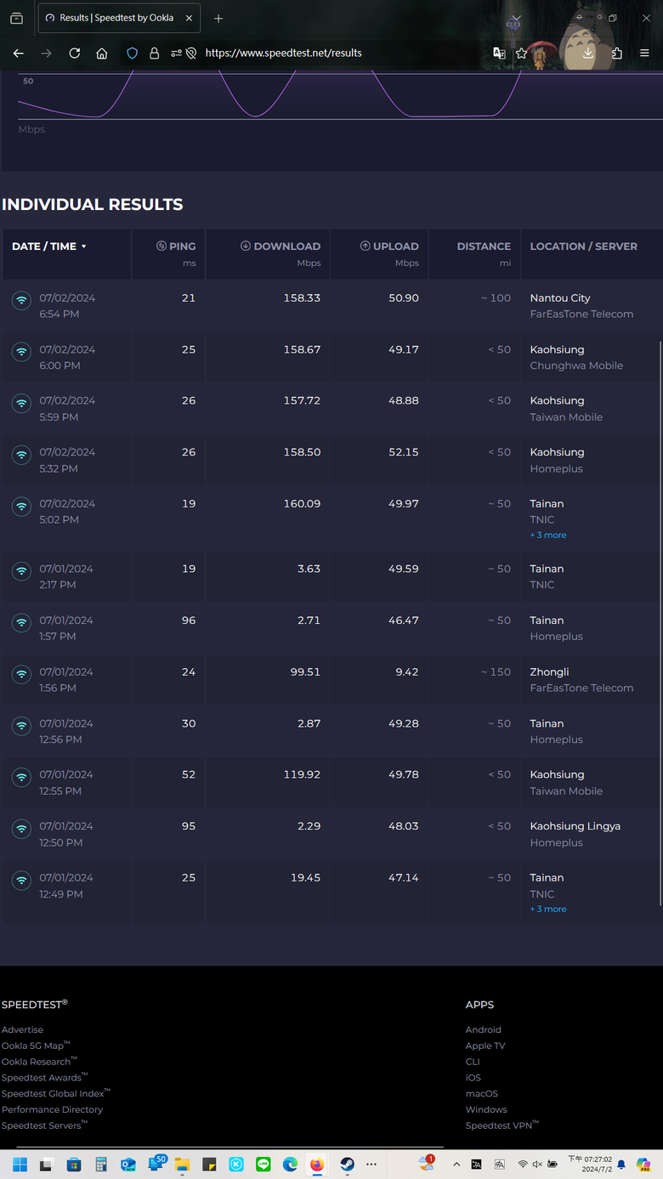Viewport: 663px width, 1179px height.
Task: Reload the Speedtest results page
Action: click(x=75, y=53)
